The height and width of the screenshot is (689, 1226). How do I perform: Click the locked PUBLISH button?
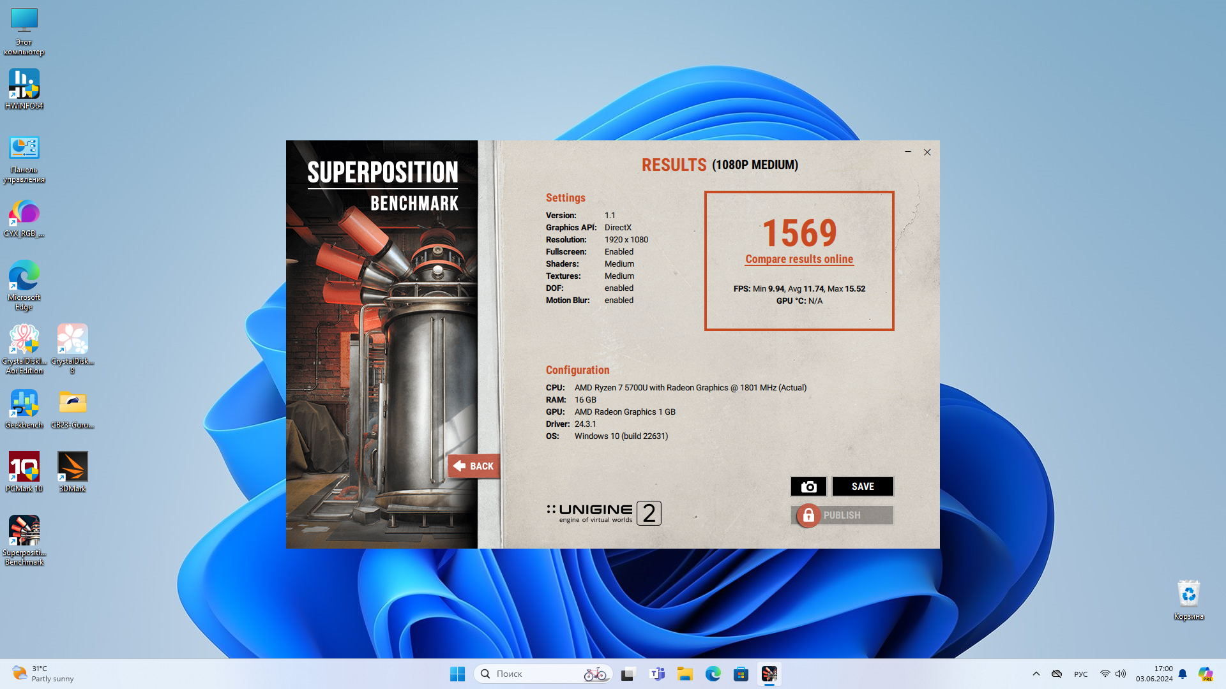pos(842,515)
